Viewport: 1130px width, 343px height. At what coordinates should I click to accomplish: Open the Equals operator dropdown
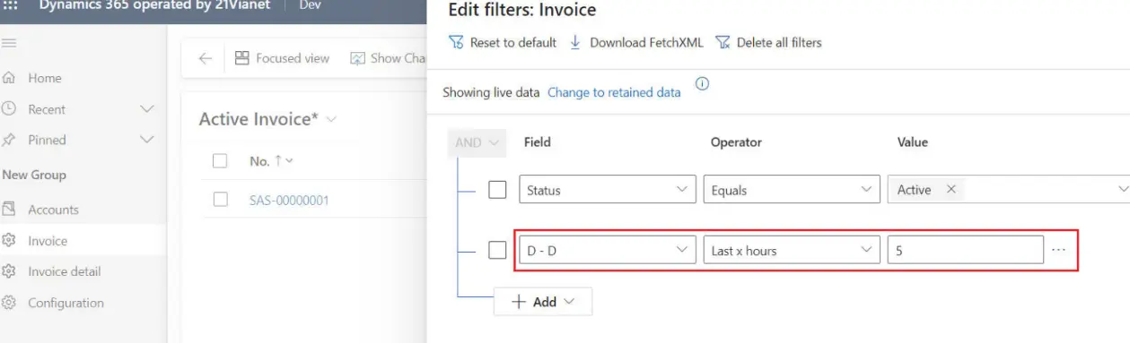(792, 190)
